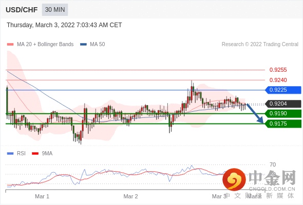Click the Mar 1 axis label
Viewport: 303px width, 205px height.
click(x=42, y=196)
